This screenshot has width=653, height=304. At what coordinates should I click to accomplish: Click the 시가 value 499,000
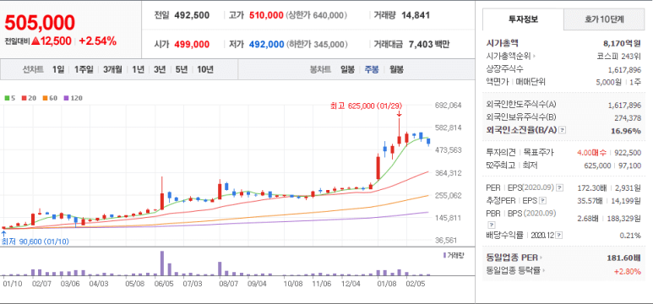point(192,44)
